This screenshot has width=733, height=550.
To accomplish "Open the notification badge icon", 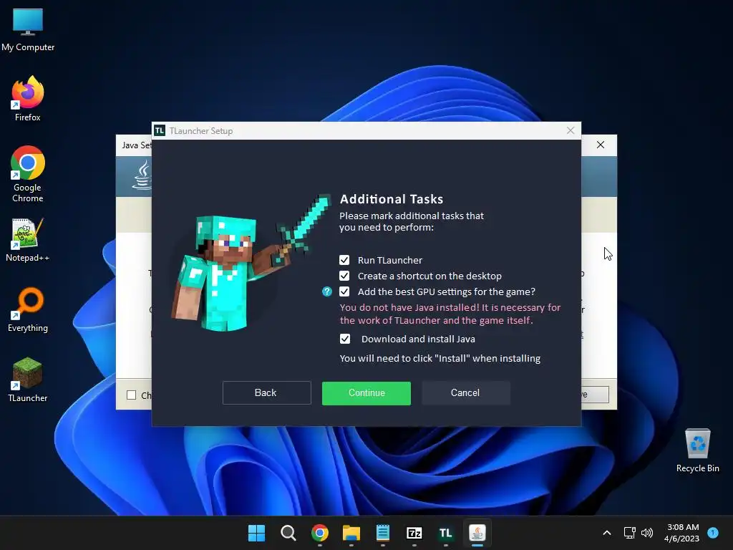I will pos(713,532).
